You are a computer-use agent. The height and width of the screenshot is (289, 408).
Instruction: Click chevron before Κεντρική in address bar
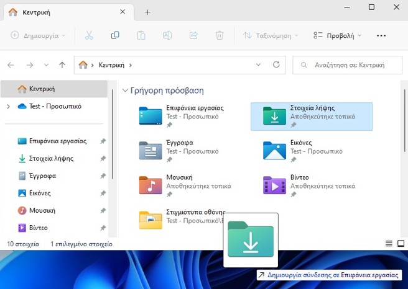[92, 65]
